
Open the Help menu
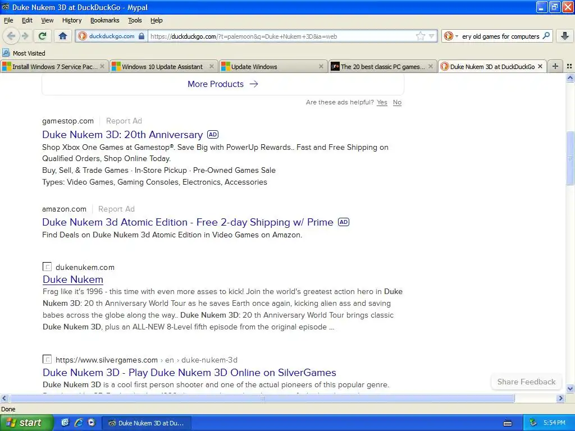[x=157, y=20]
